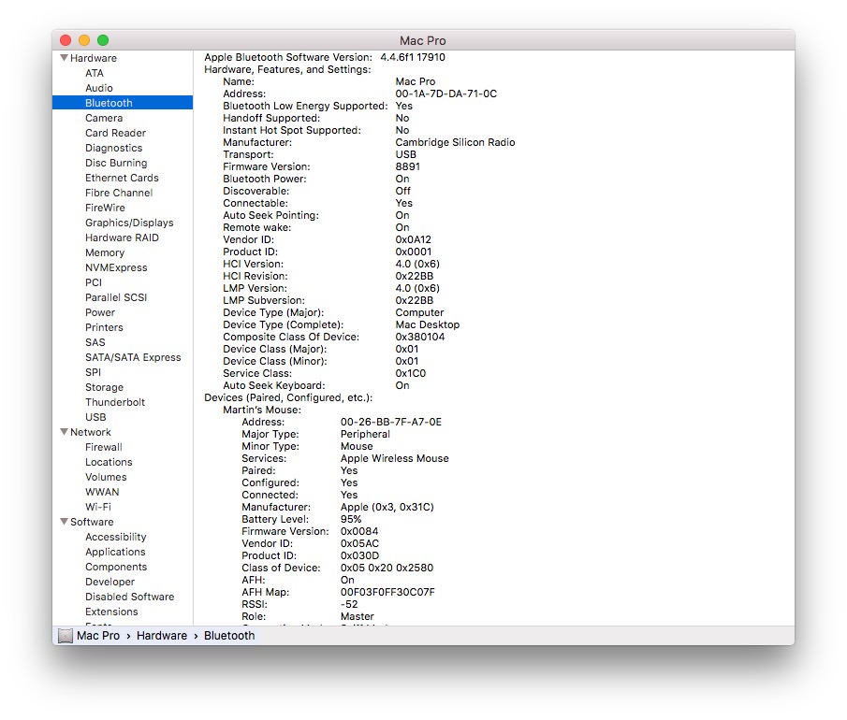Select the highlighted Bluetooth sidebar item
This screenshot has height=720, width=847.
point(123,103)
